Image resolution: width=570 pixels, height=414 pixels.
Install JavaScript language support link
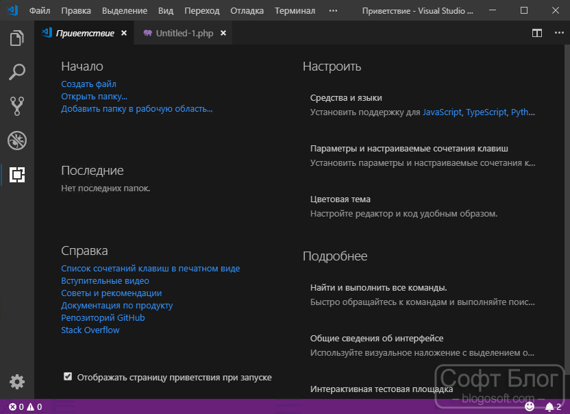pyautogui.click(x=442, y=112)
